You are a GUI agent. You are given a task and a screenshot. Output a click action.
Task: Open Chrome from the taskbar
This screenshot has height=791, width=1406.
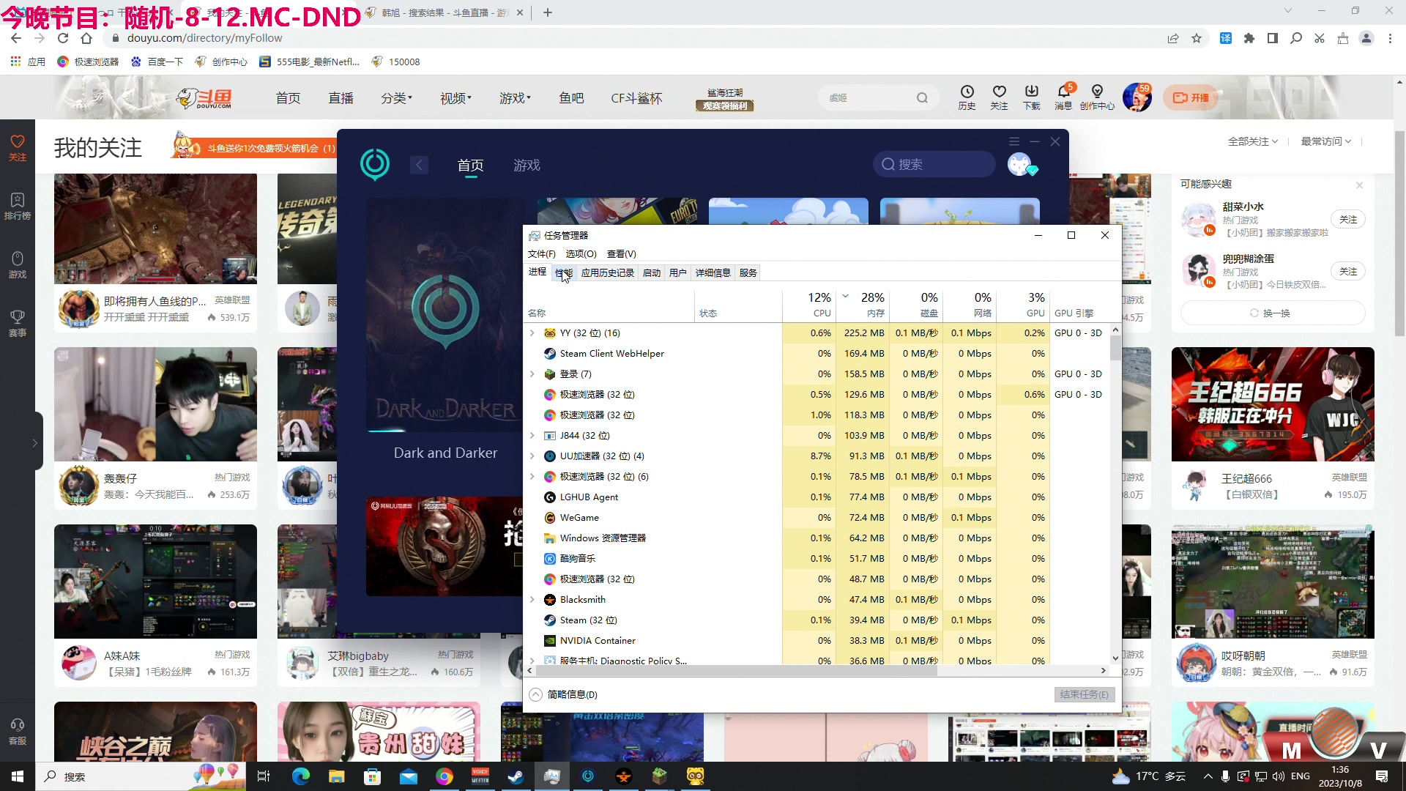[x=445, y=776]
